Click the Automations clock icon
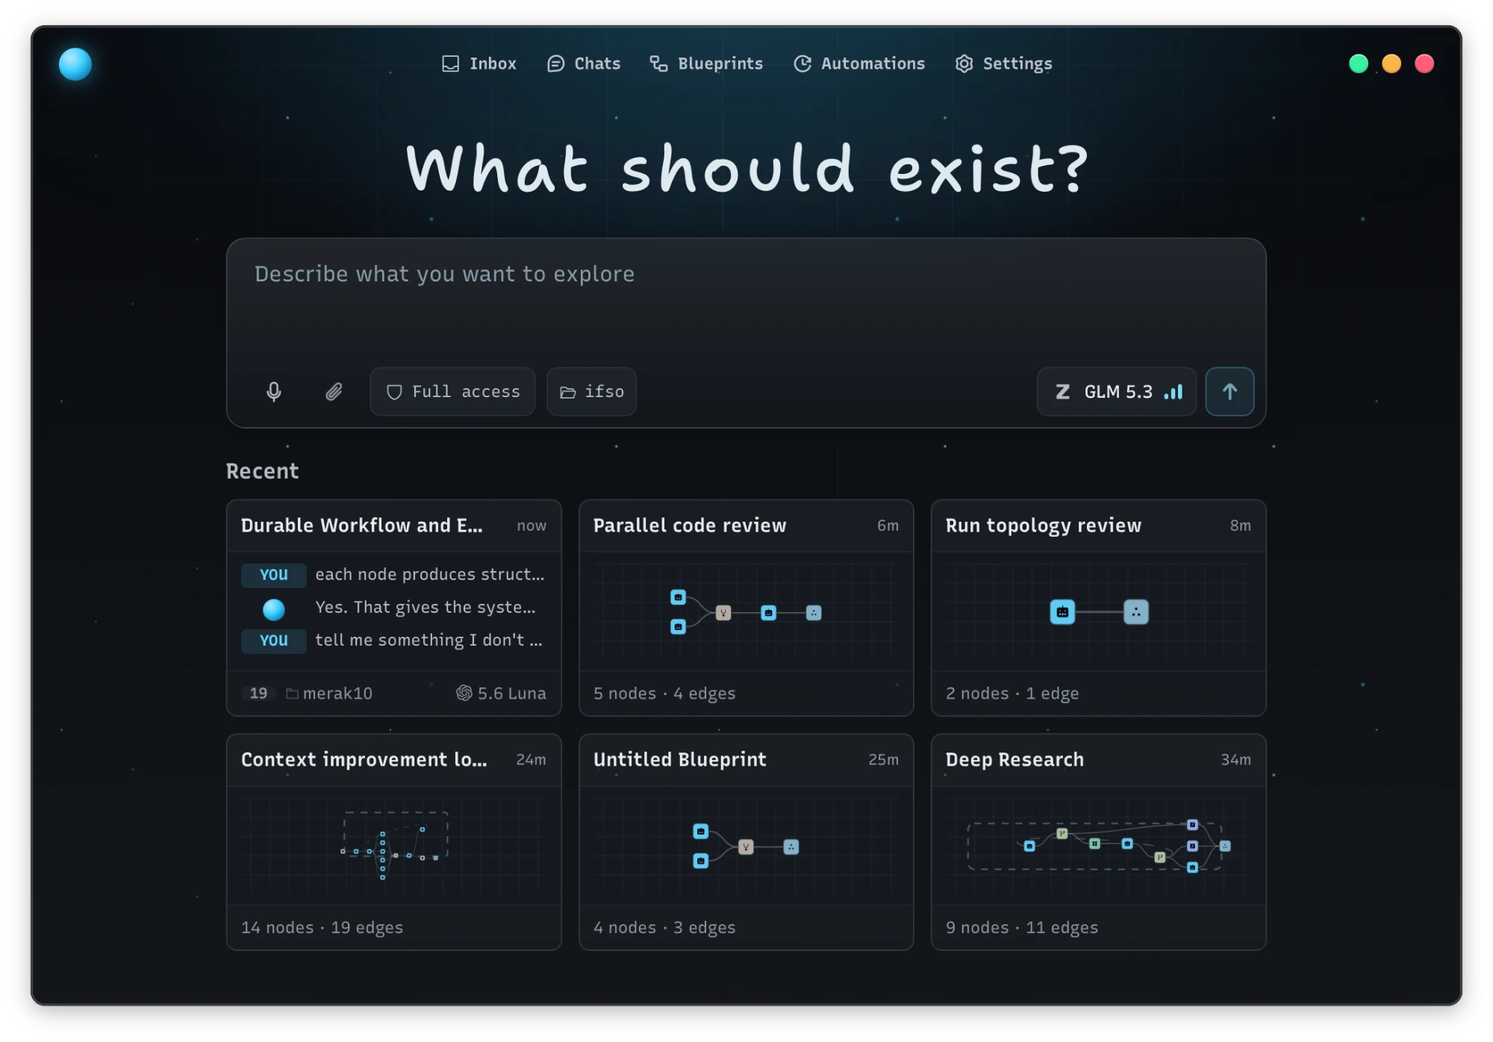The width and height of the screenshot is (1493, 1042). click(802, 64)
